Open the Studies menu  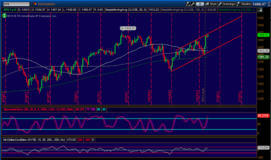coord(244,4)
